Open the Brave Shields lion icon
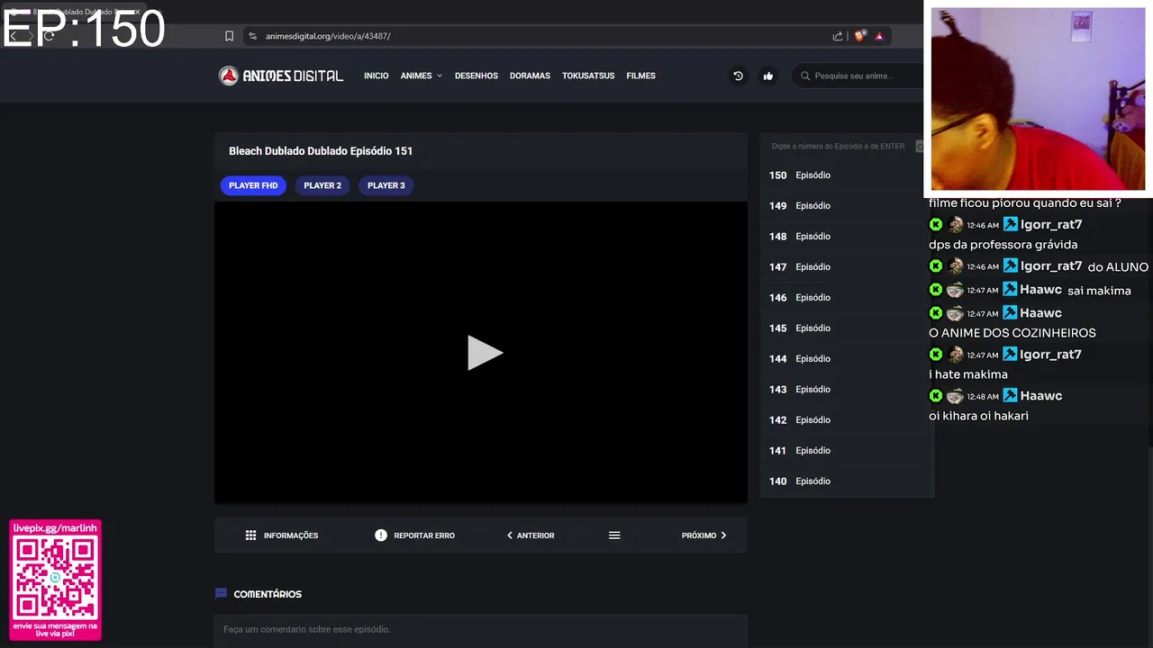The height and width of the screenshot is (648, 1153). [859, 36]
